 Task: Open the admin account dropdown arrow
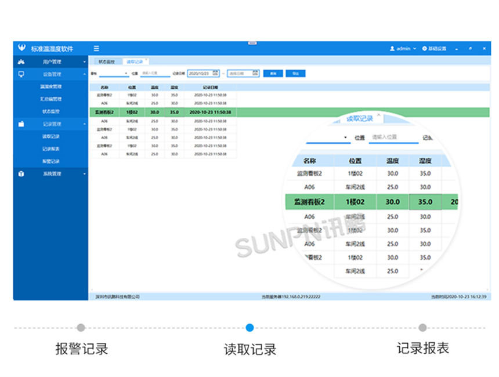pyautogui.click(x=414, y=49)
